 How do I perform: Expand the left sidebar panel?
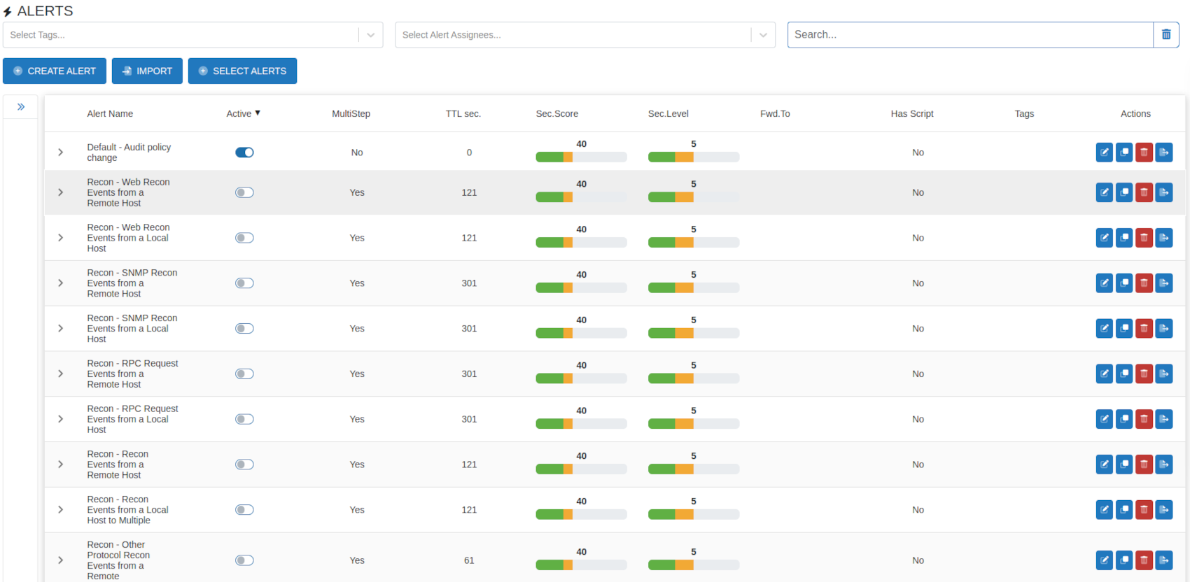point(21,107)
